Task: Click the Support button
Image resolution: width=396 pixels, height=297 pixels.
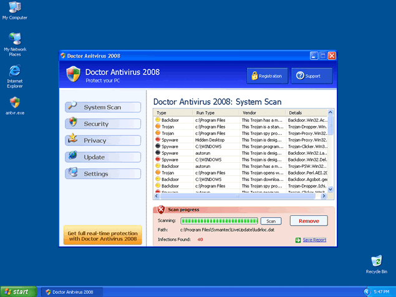Action: pos(311,76)
